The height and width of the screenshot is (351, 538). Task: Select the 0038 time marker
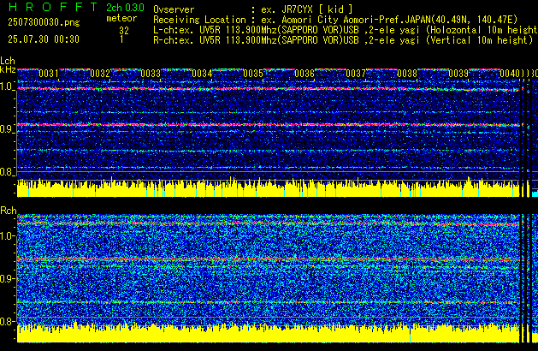coord(407,74)
